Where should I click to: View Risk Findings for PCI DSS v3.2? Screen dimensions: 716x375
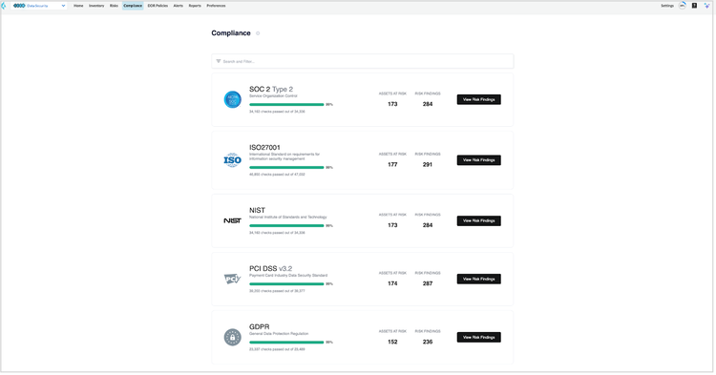pyautogui.click(x=479, y=280)
